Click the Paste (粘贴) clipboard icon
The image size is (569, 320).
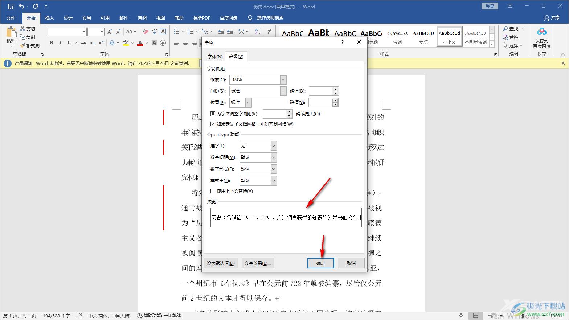[11, 33]
